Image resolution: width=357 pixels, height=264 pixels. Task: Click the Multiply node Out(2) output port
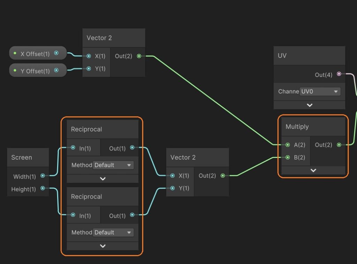point(339,145)
